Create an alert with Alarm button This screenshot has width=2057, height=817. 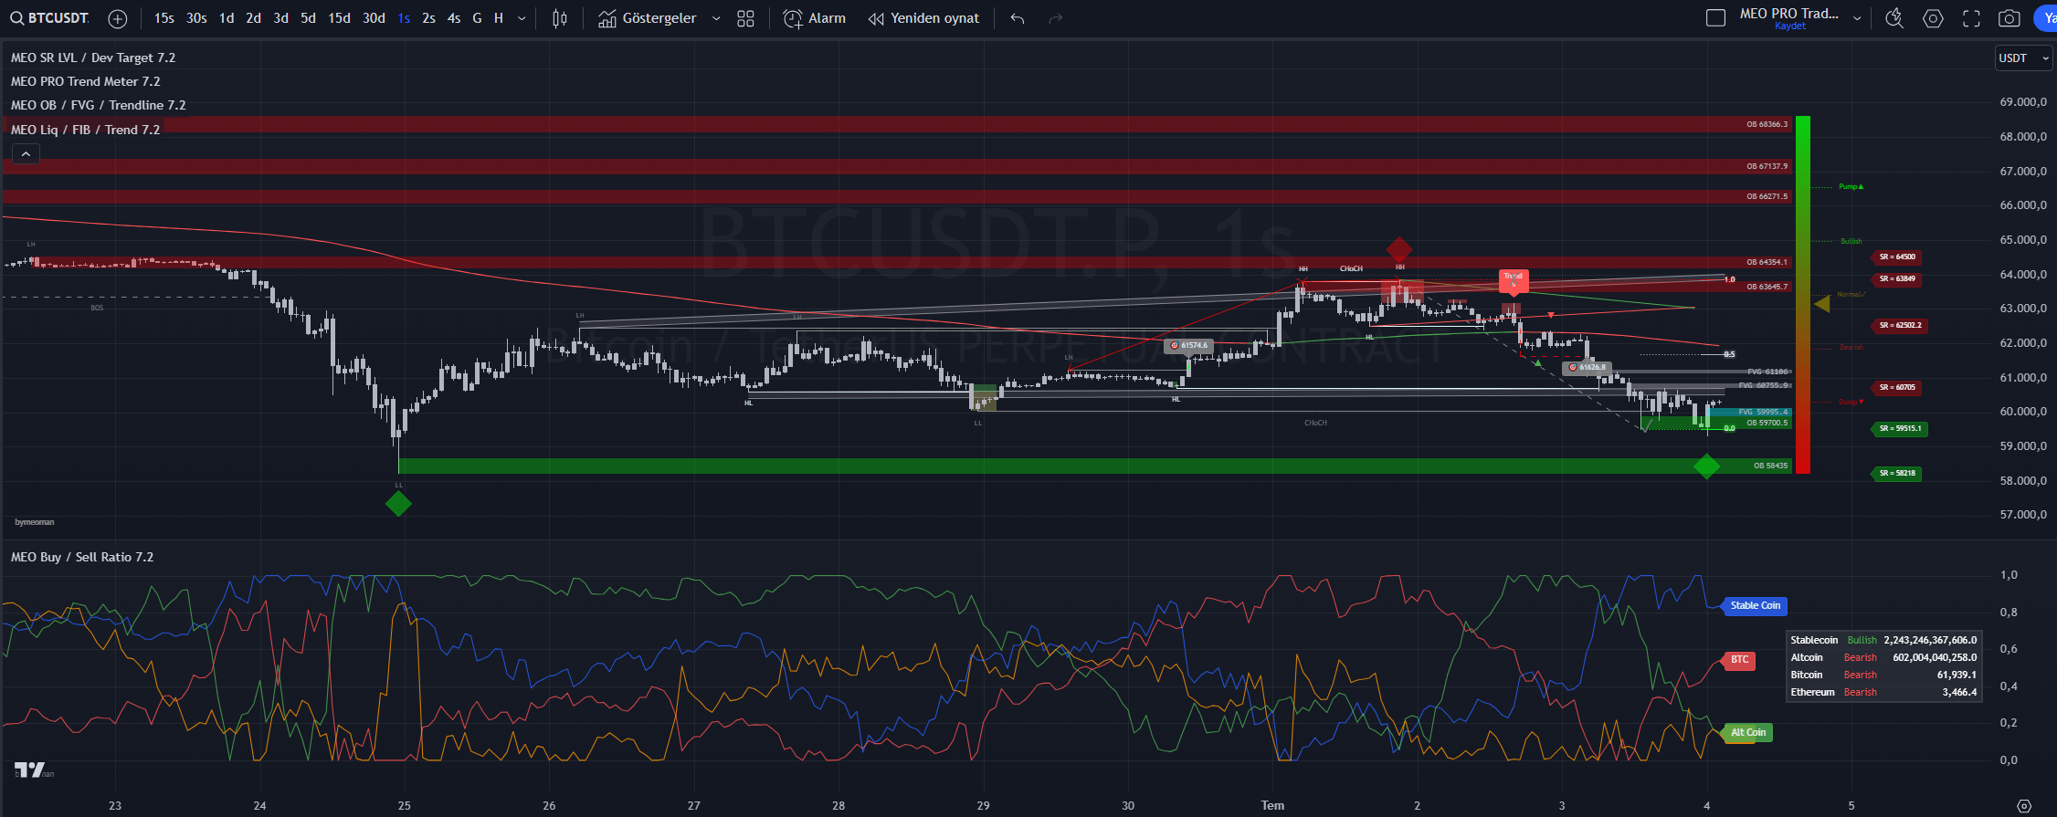click(x=815, y=18)
